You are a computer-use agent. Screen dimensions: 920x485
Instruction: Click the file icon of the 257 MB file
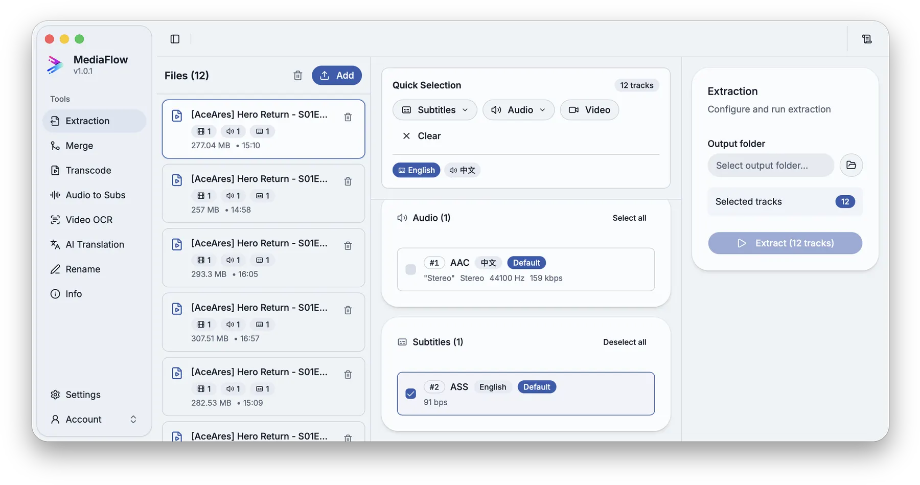click(x=177, y=180)
